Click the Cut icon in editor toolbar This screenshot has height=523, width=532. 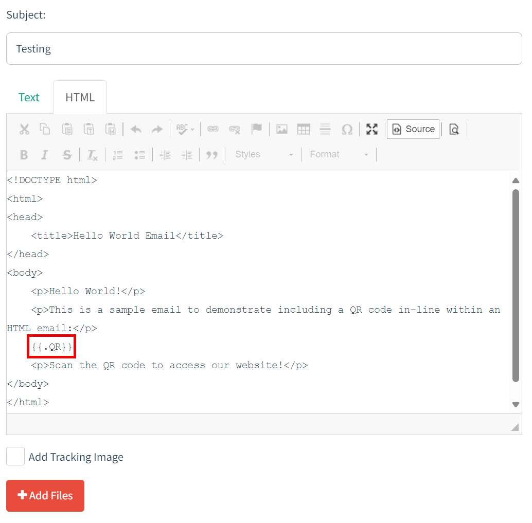[x=24, y=129]
